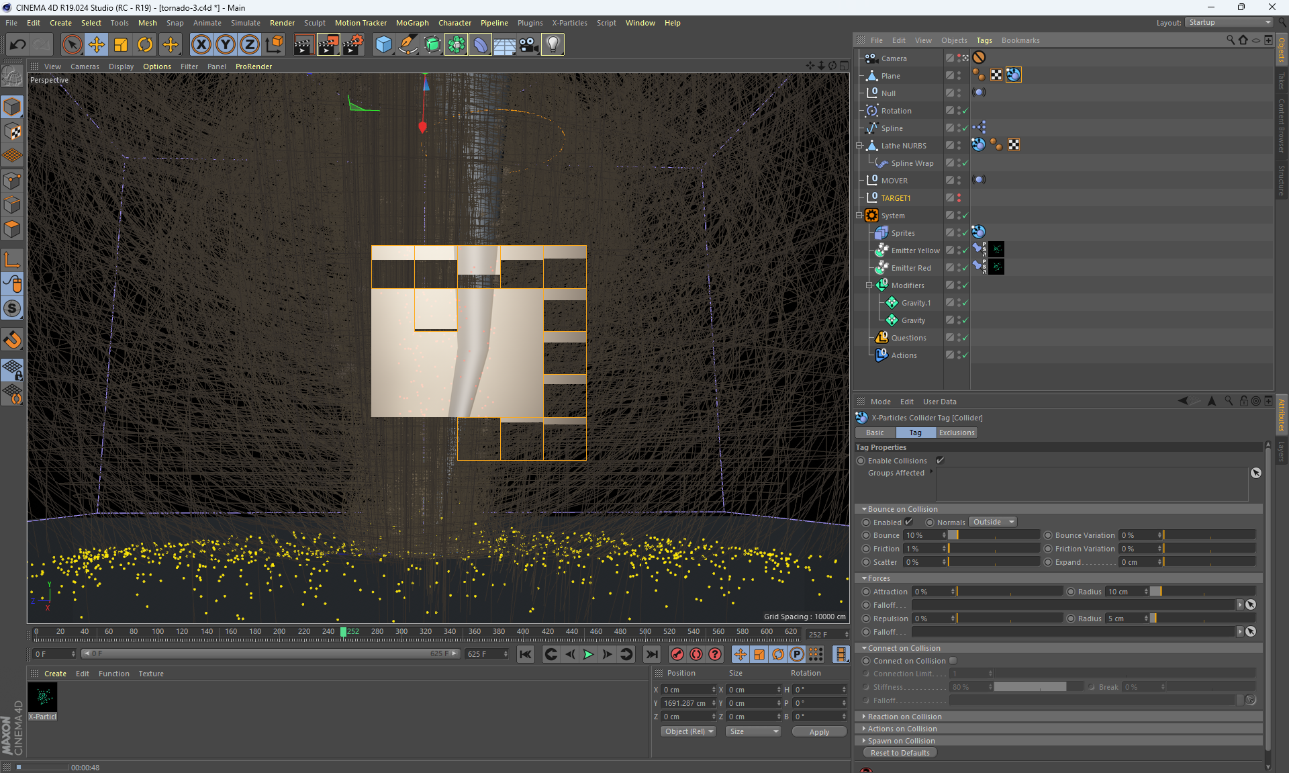Select the Rotate tool icon
Screen dimensions: 1289x773
pos(145,45)
